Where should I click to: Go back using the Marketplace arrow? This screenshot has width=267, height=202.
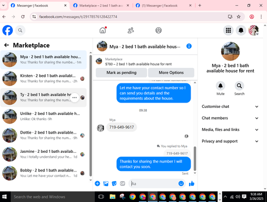tap(6, 45)
